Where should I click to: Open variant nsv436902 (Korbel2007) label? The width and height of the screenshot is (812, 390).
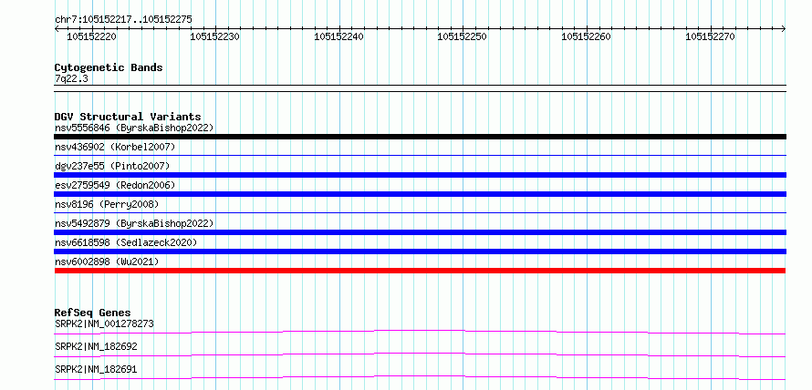115,147
